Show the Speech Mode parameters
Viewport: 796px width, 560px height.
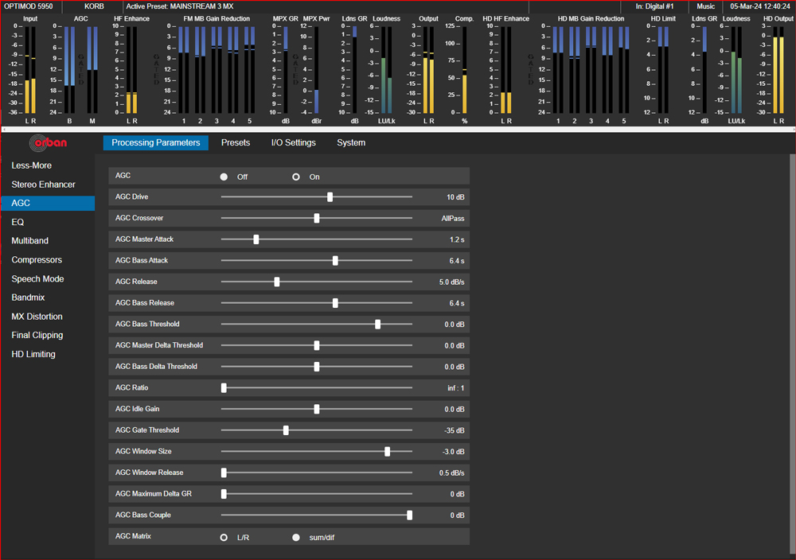(x=37, y=279)
